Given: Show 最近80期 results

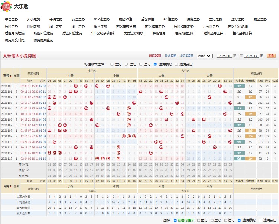Looking at the screenshot, I should coord(171,55).
